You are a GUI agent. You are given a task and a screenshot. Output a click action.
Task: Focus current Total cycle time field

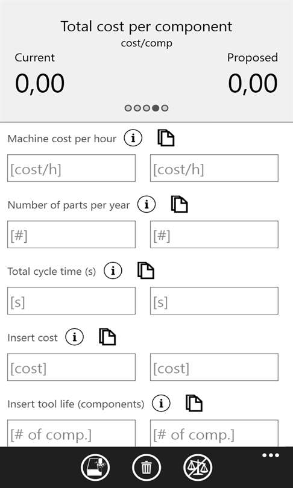[x=71, y=301]
